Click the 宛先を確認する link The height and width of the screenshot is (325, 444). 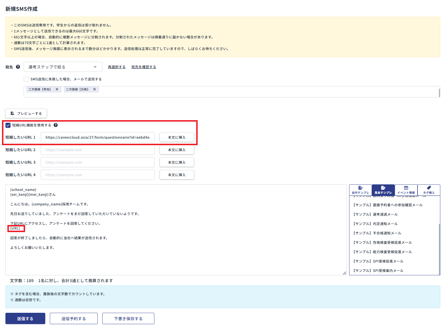(x=144, y=67)
